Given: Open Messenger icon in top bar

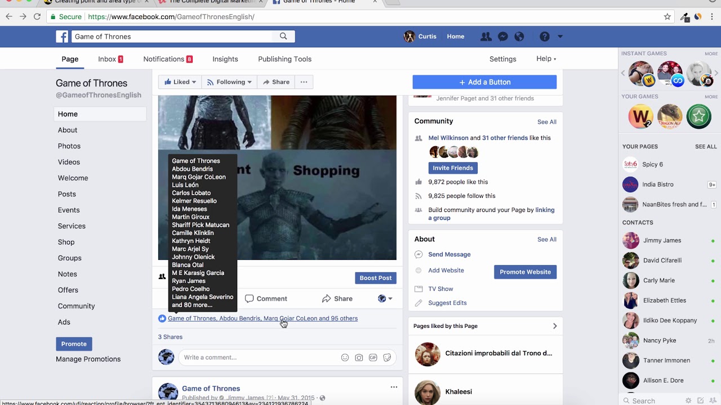Looking at the screenshot, I should coord(503,37).
